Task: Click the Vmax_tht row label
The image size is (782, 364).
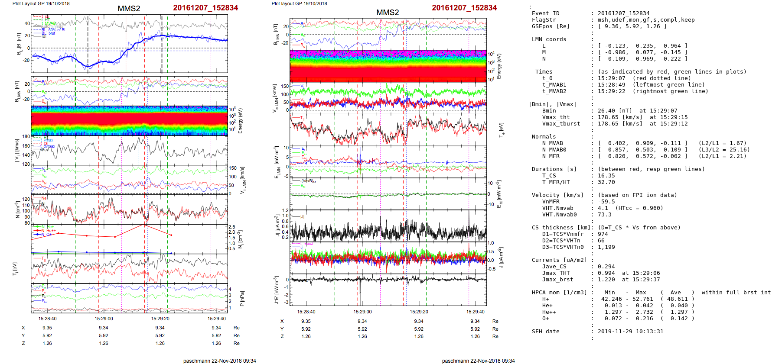Action: 556,117
